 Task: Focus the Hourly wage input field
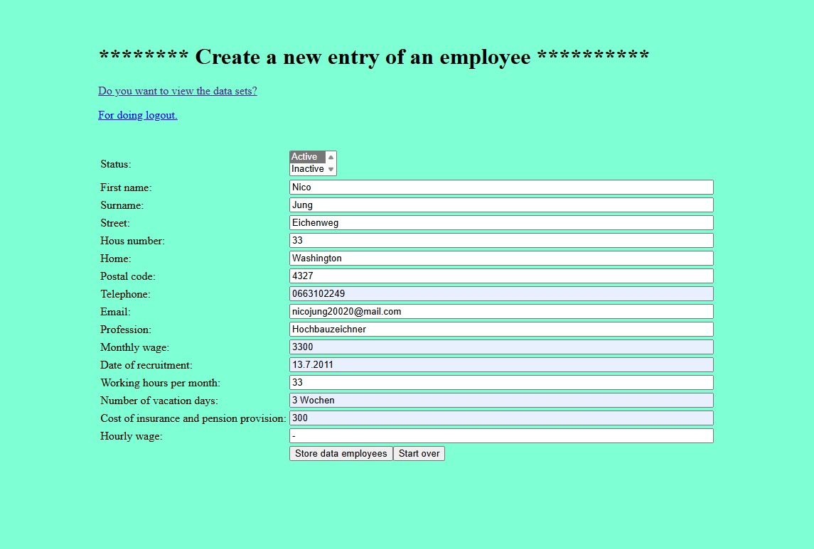(501, 436)
